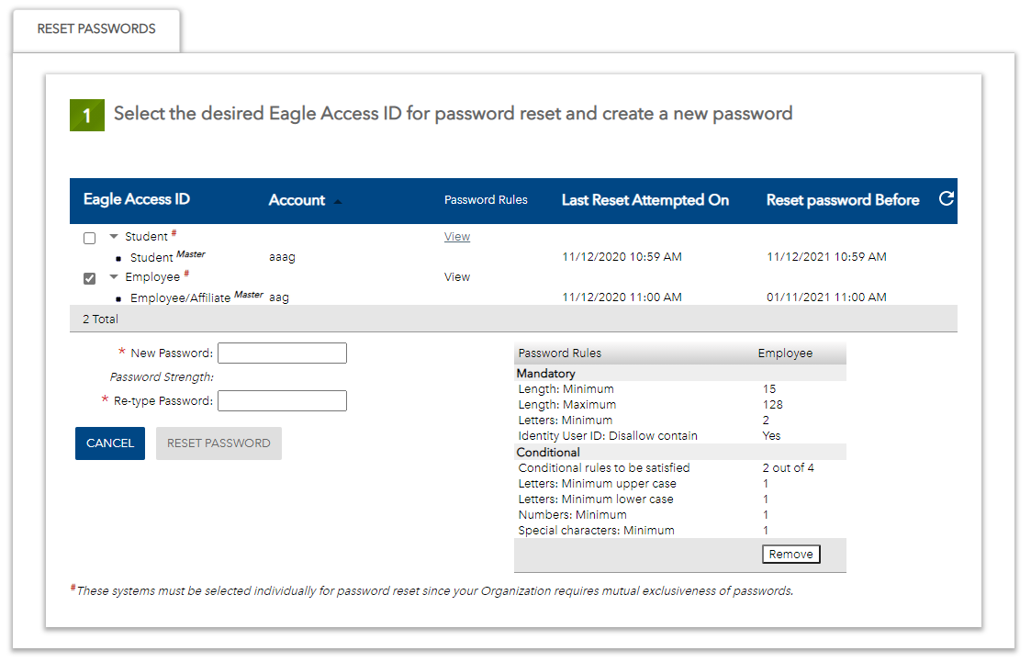1031x662 pixels.
Task: Click the New Password input field
Action: coord(282,353)
